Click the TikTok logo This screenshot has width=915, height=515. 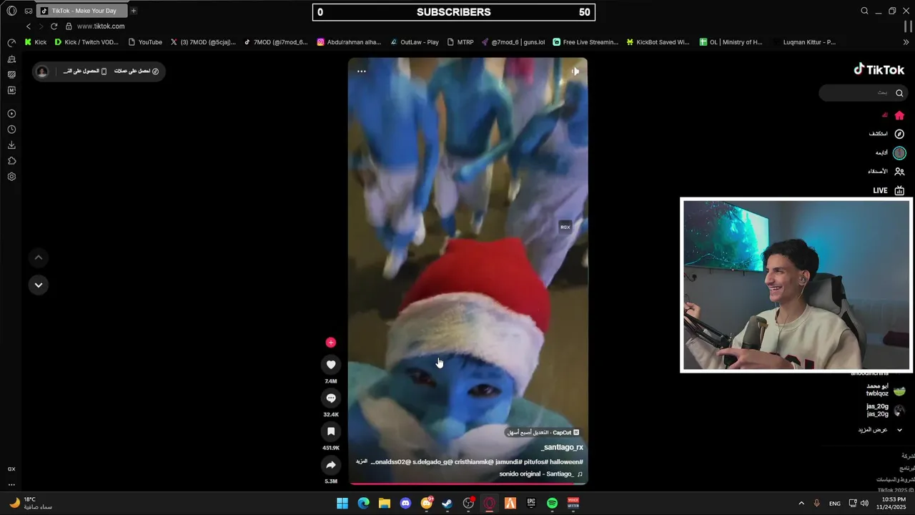coord(879,69)
